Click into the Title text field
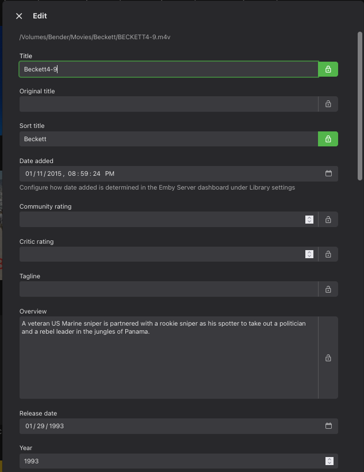 (168, 69)
